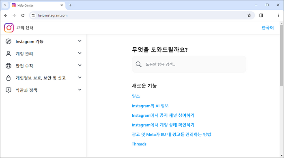Viewport: 284px width, 158px height.
Task: Click the 무엇을 도와드릴까요? heading
Action: (160, 49)
